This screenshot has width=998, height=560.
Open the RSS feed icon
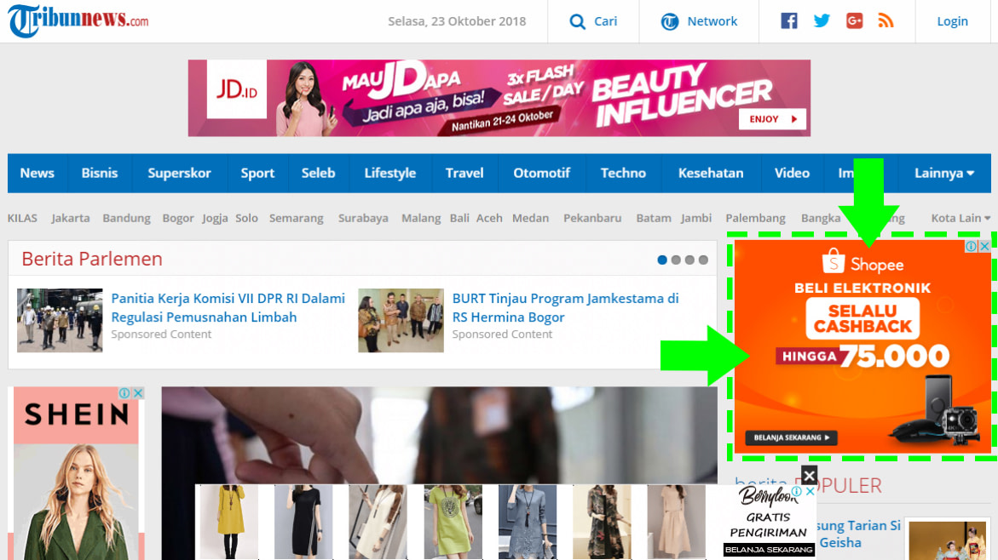tap(886, 21)
